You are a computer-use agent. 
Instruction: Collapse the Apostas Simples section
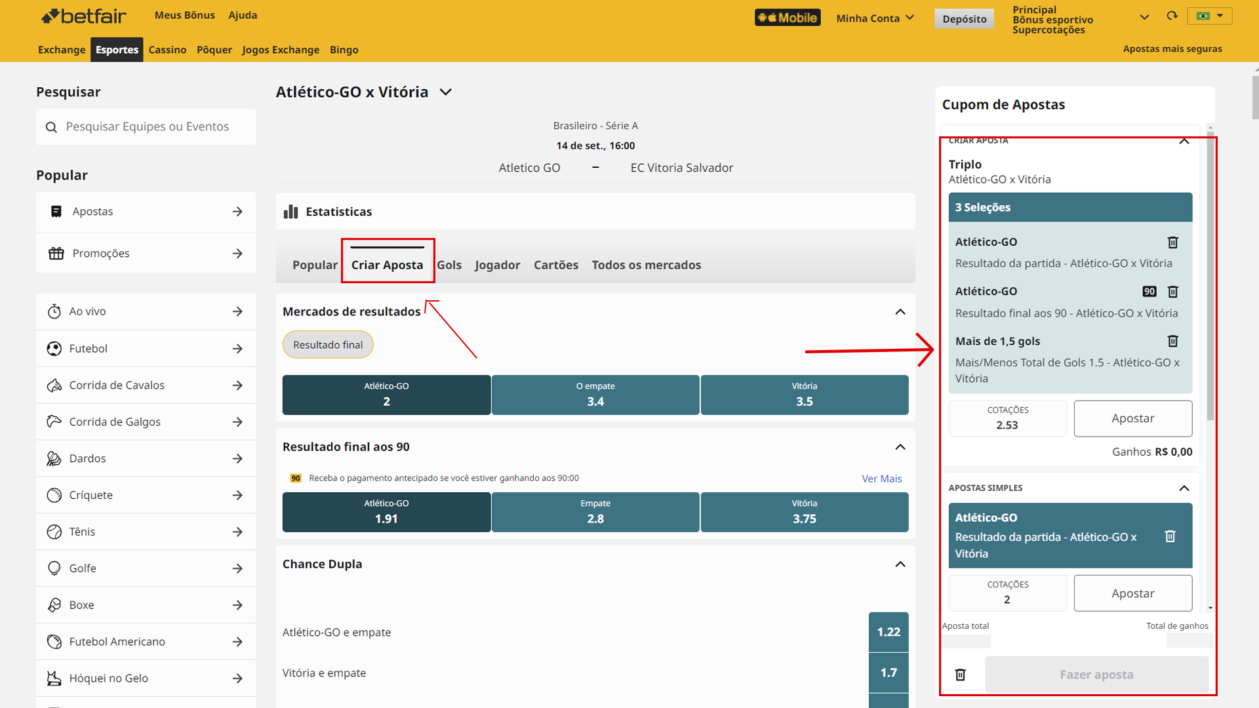pyautogui.click(x=1184, y=488)
